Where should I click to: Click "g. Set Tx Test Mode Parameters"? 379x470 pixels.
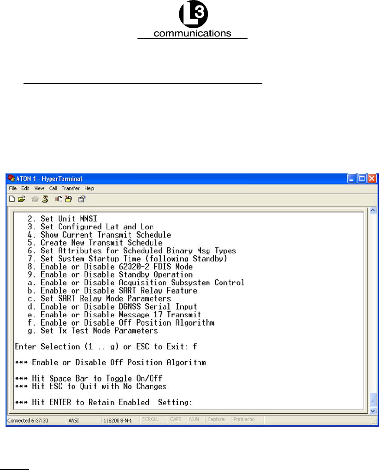pos(93,331)
